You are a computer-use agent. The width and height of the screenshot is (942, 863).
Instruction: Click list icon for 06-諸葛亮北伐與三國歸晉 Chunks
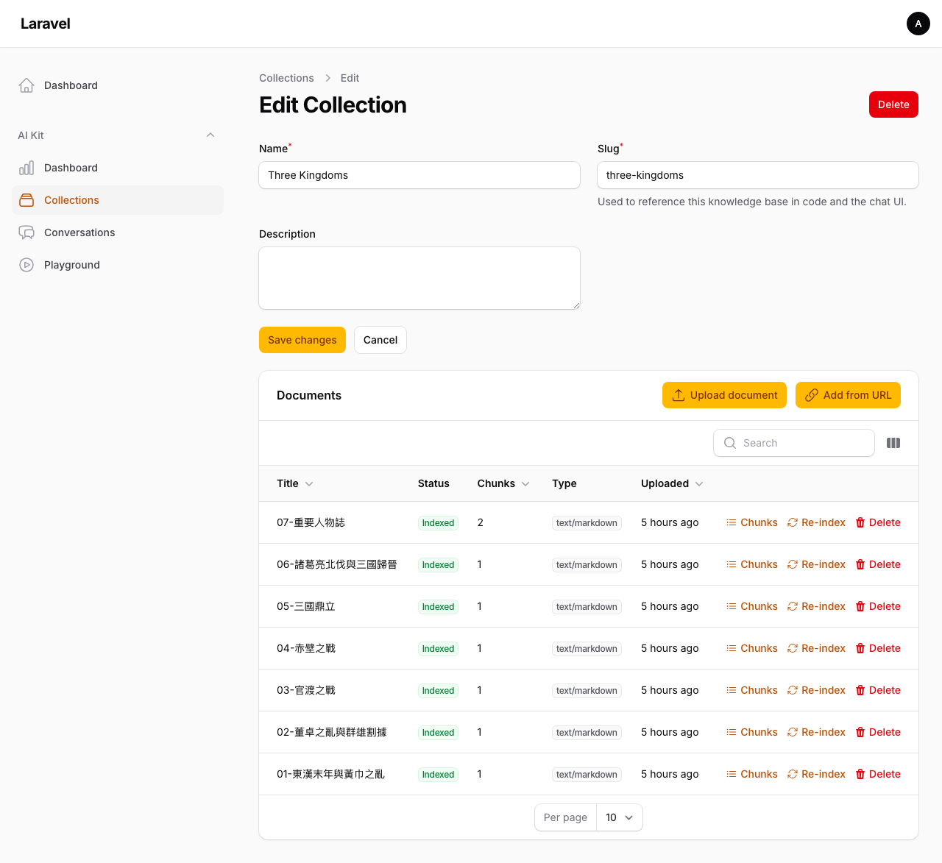(732, 564)
